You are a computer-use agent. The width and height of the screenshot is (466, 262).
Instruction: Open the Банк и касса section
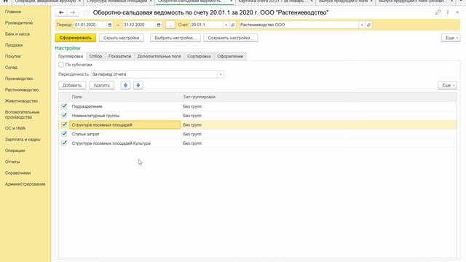17,34
